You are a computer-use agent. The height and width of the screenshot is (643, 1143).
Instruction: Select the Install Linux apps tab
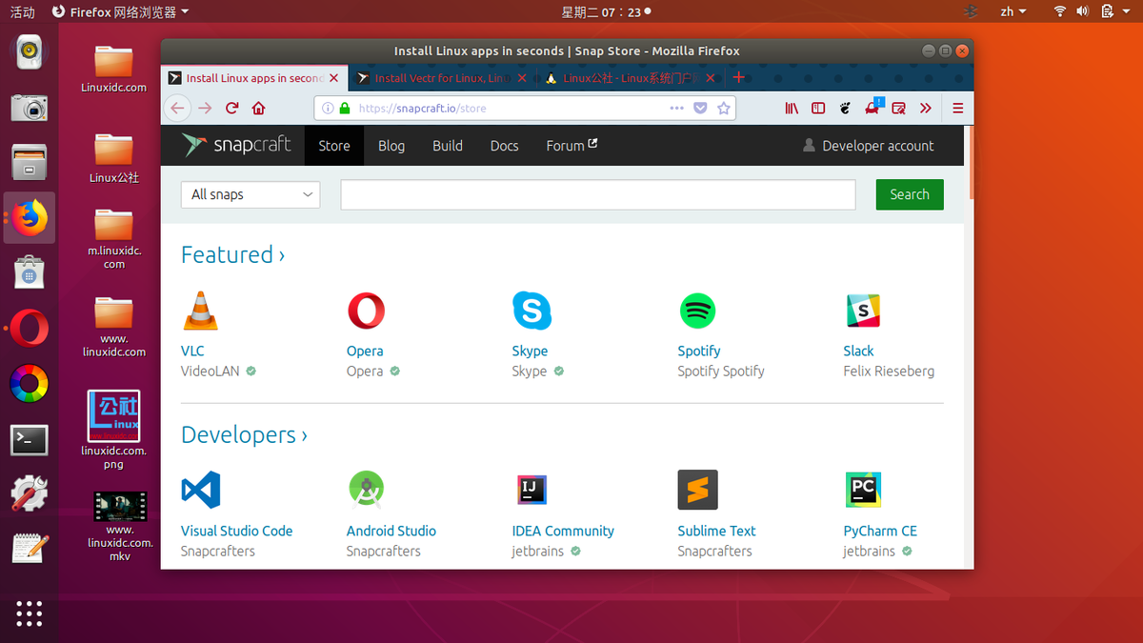254,78
